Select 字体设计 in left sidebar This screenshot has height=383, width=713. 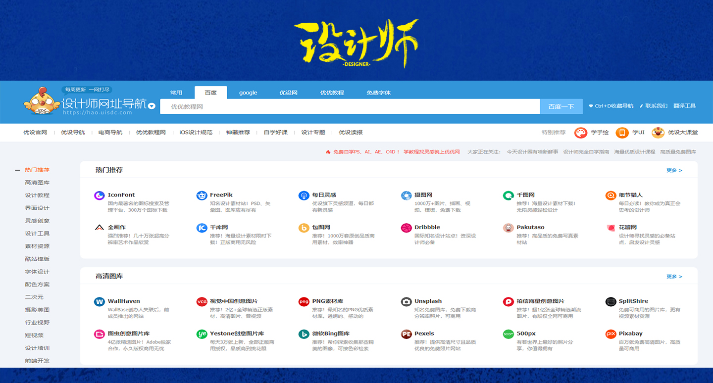(x=37, y=272)
